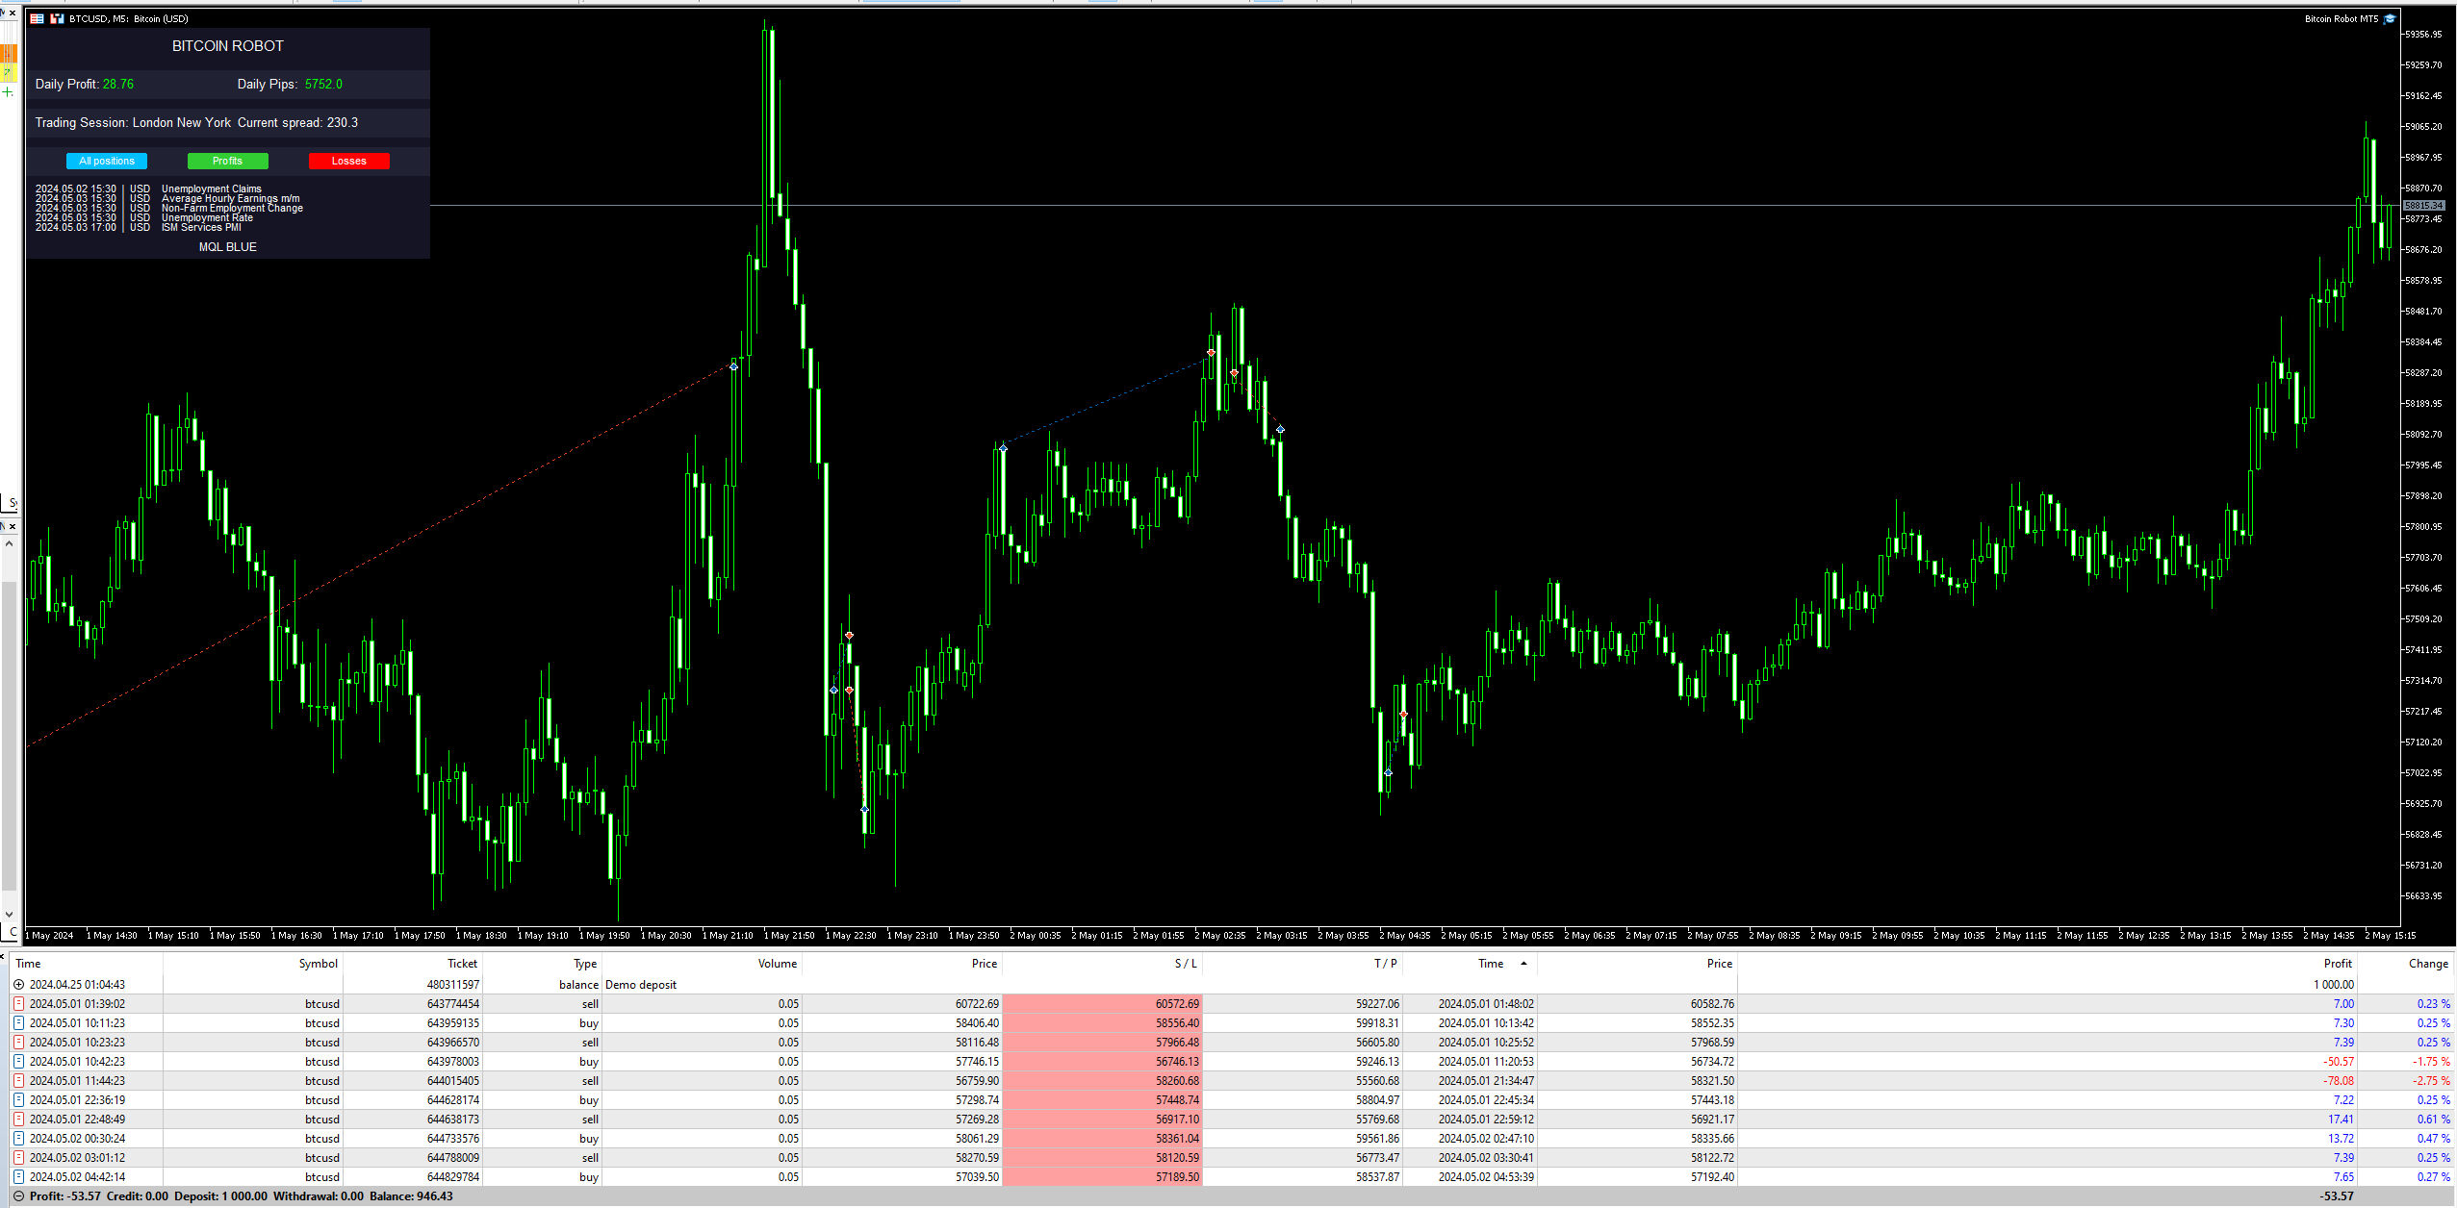Click the sell icon of ticket 644015405 row

[x=18, y=1080]
